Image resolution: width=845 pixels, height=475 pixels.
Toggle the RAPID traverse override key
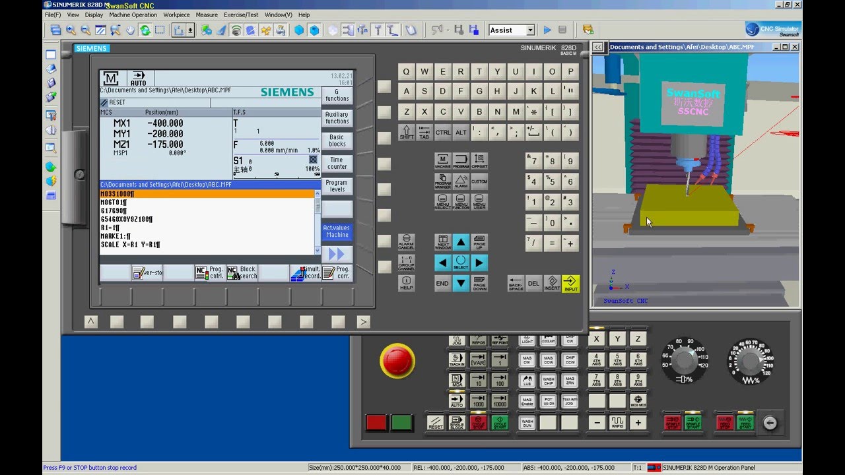[x=617, y=422]
